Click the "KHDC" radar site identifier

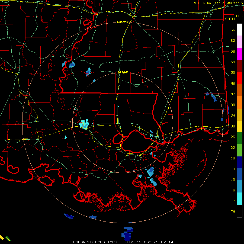point(130,242)
